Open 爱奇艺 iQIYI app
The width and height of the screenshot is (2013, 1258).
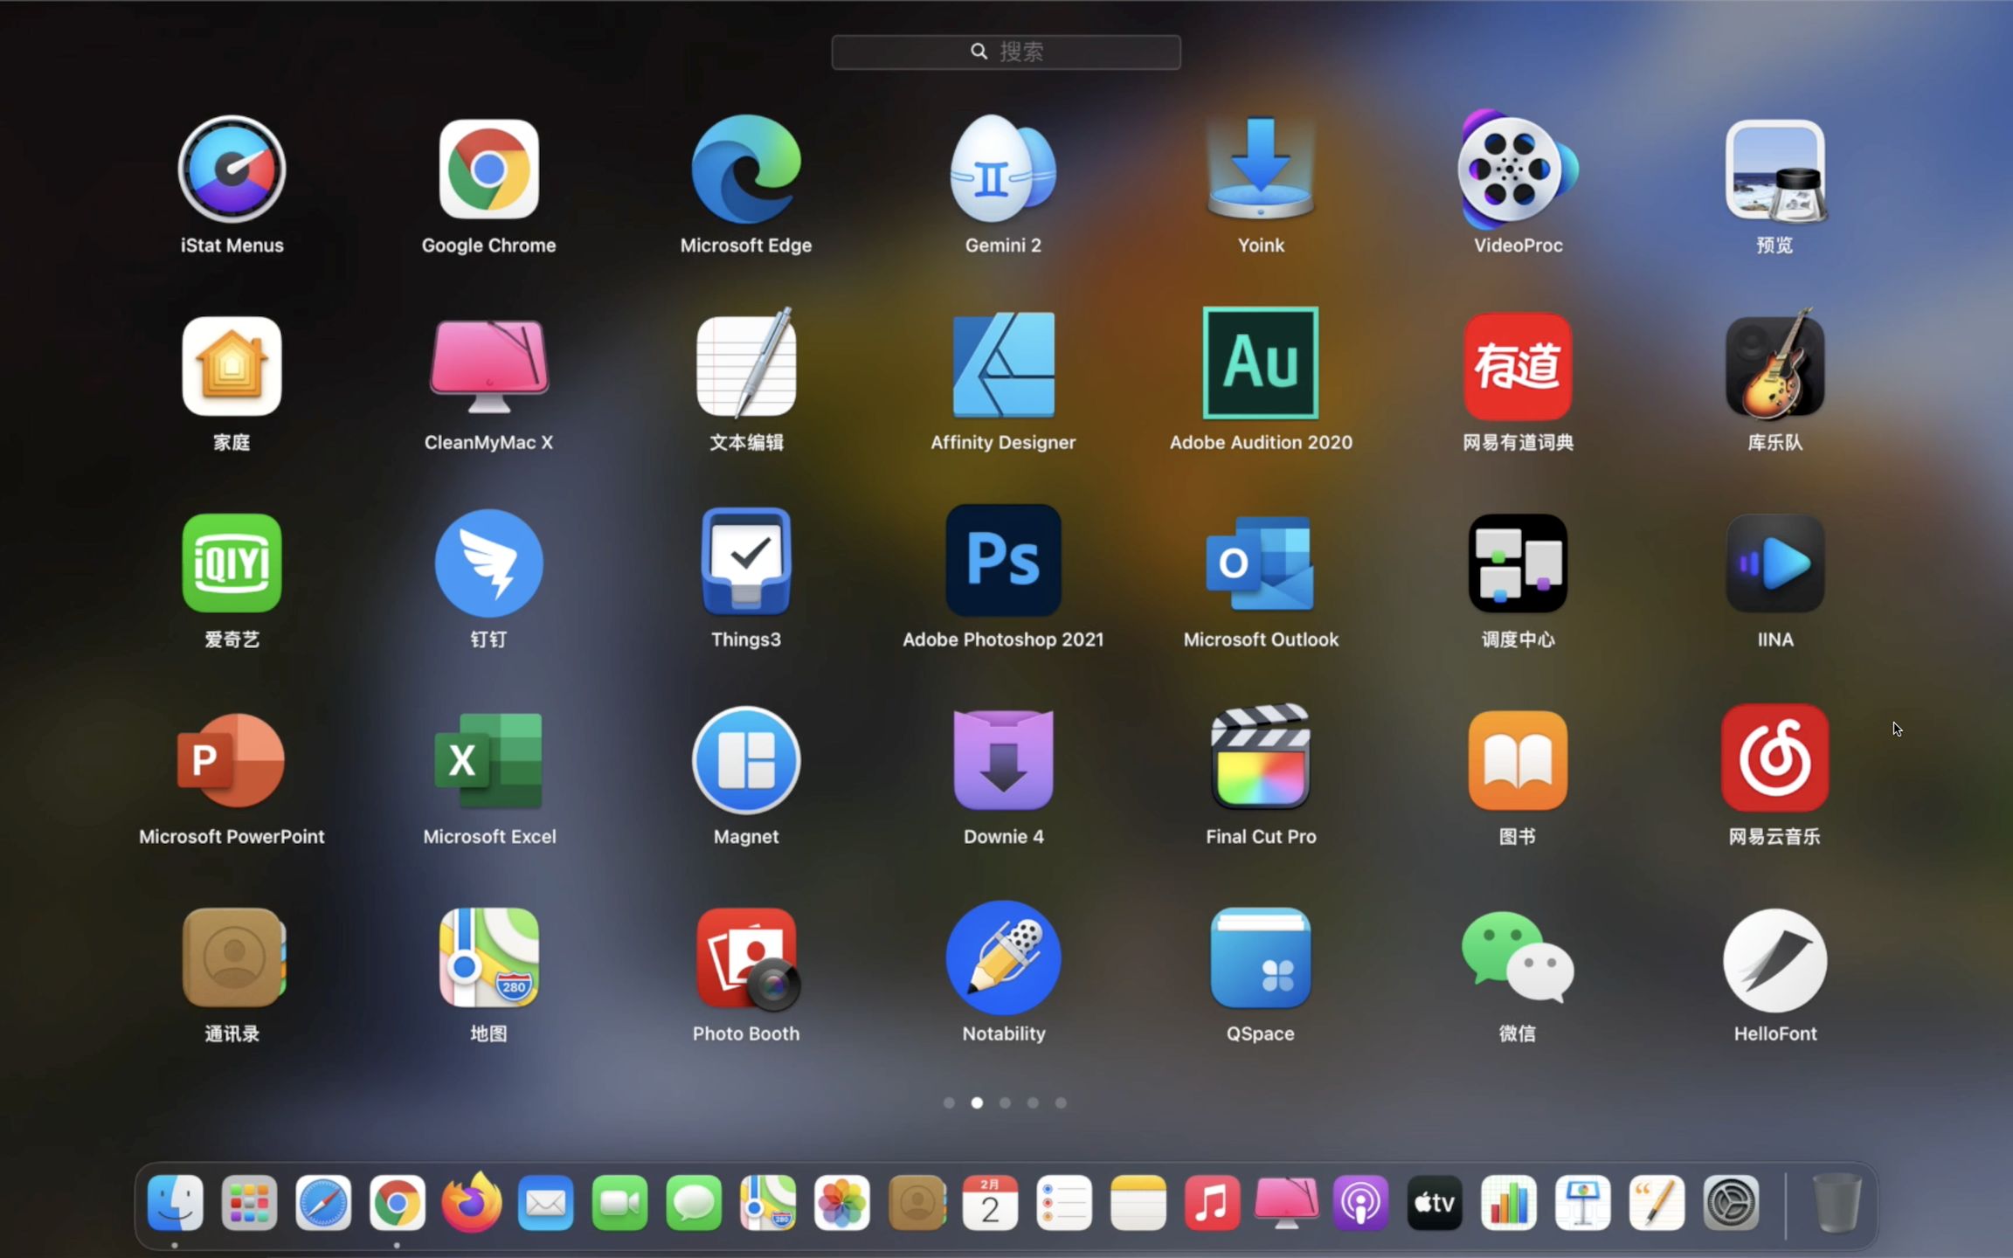point(232,563)
